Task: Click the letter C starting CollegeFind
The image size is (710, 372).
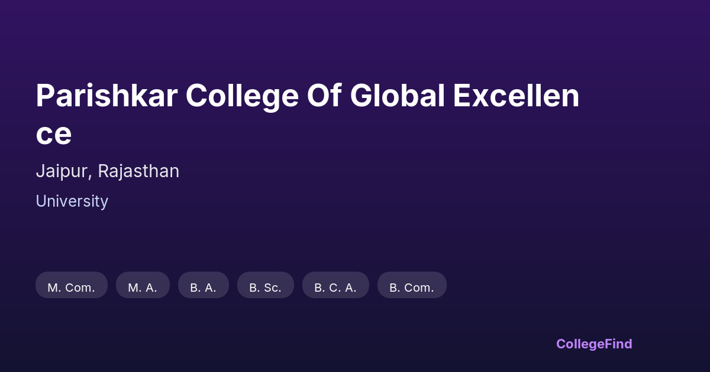Action: coord(560,344)
